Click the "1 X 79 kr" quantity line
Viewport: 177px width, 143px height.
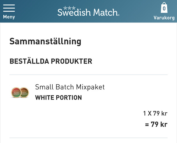155,113
